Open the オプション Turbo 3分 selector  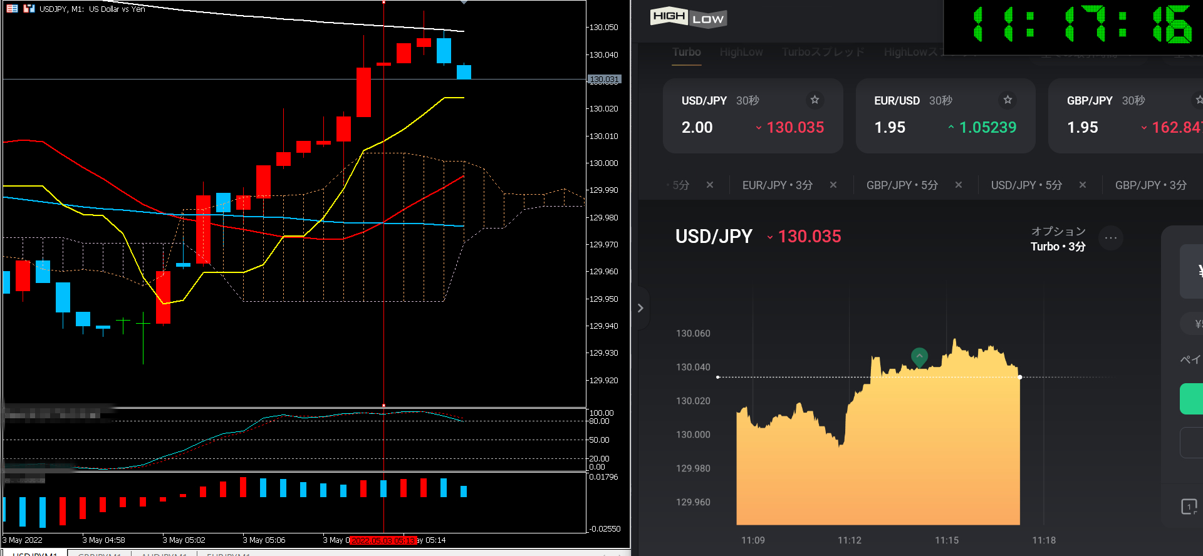click(1058, 239)
